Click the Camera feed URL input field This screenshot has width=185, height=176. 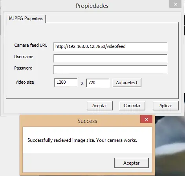click(110, 47)
